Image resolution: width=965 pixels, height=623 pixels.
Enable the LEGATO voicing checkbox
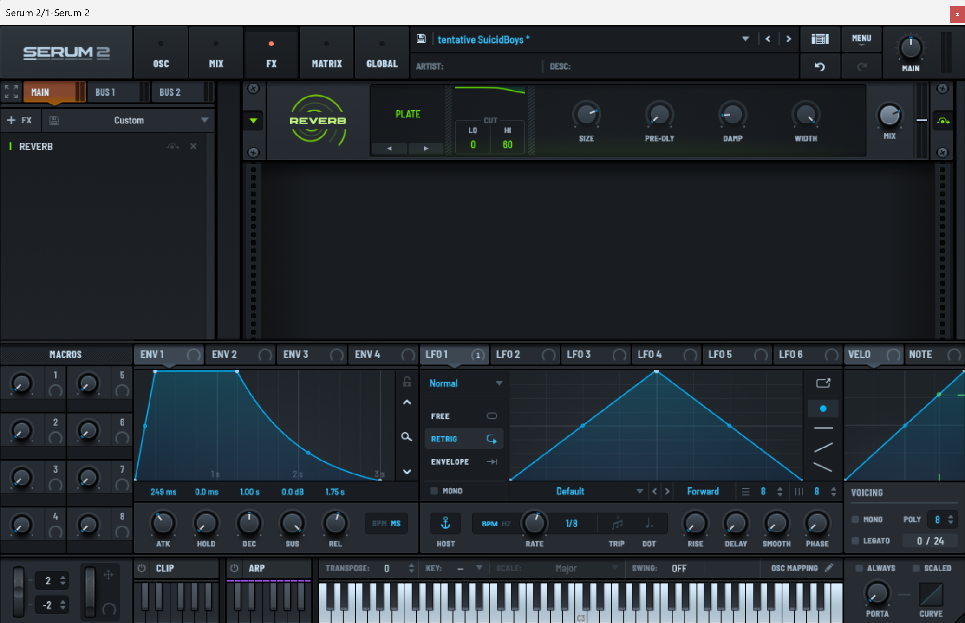tap(855, 540)
